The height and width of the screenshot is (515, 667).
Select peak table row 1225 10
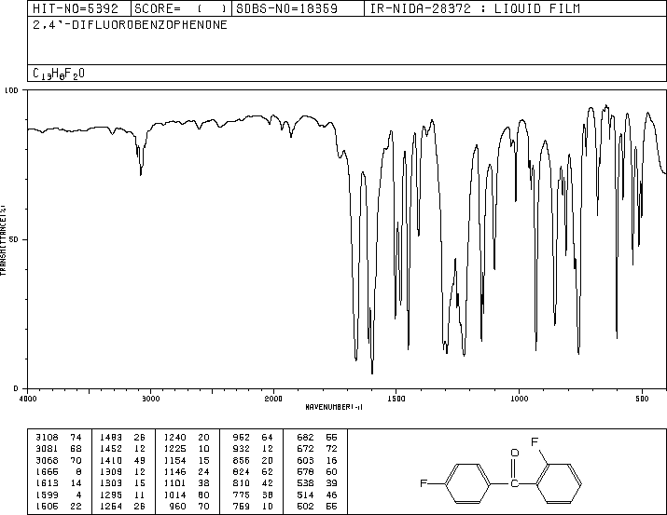(187, 449)
